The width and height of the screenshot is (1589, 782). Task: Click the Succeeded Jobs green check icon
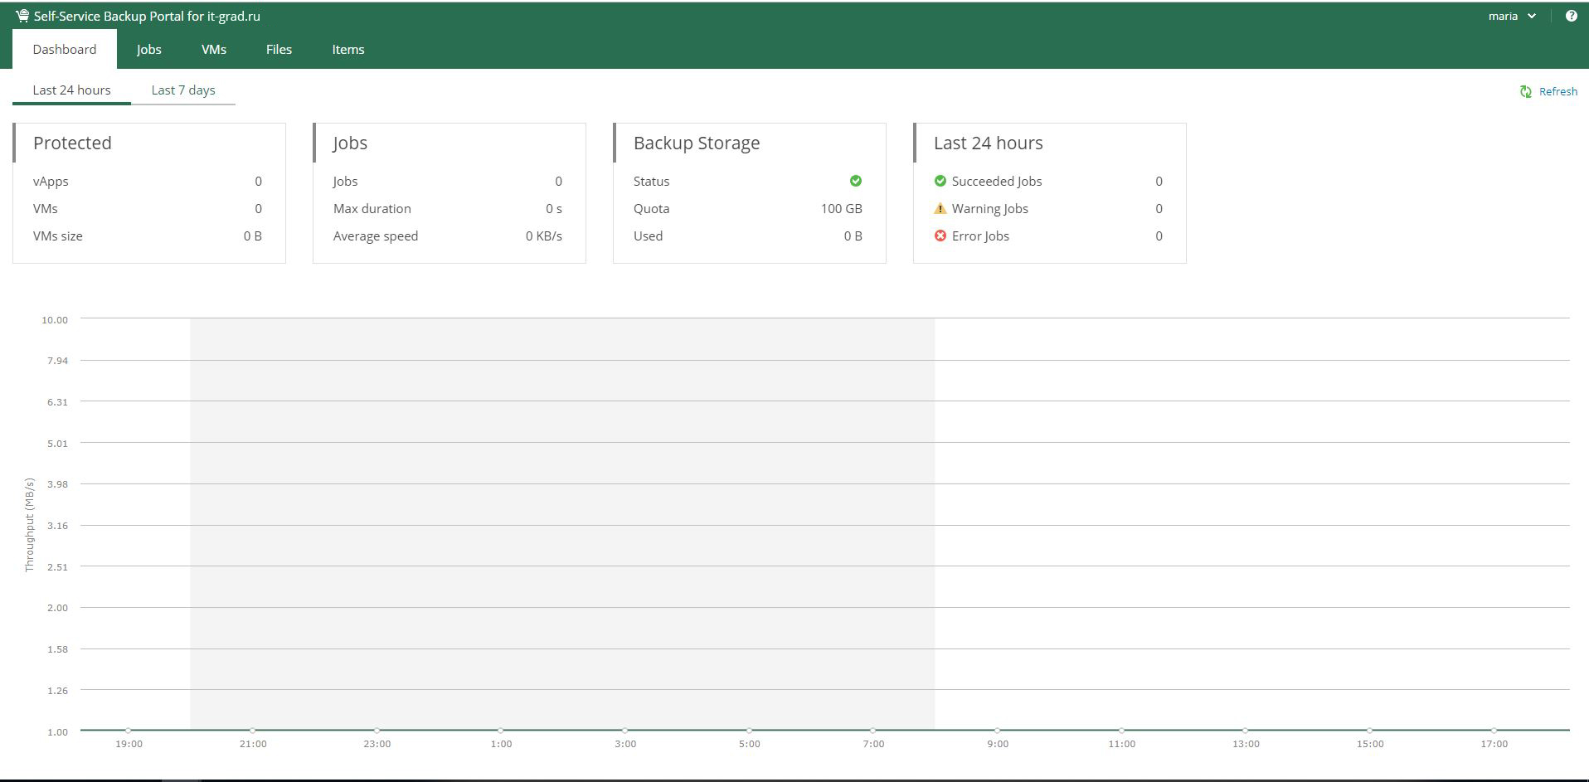(x=940, y=181)
